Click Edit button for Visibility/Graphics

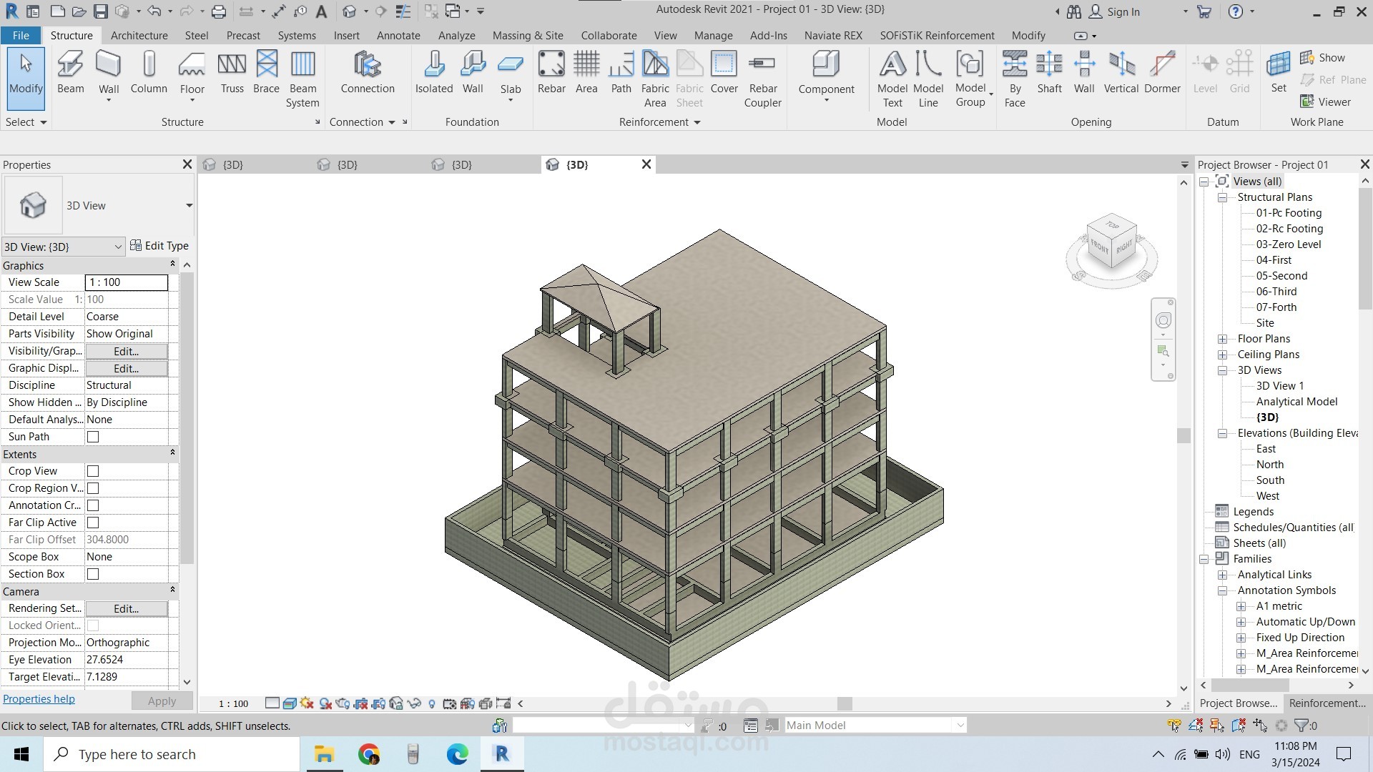click(126, 351)
